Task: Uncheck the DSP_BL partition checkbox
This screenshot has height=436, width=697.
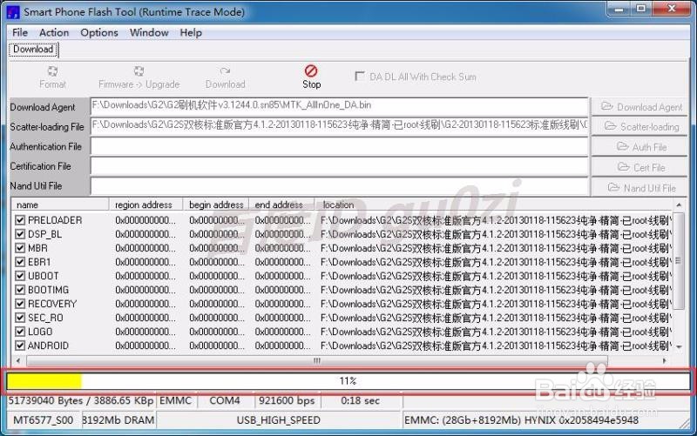Action: (x=20, y=234)
